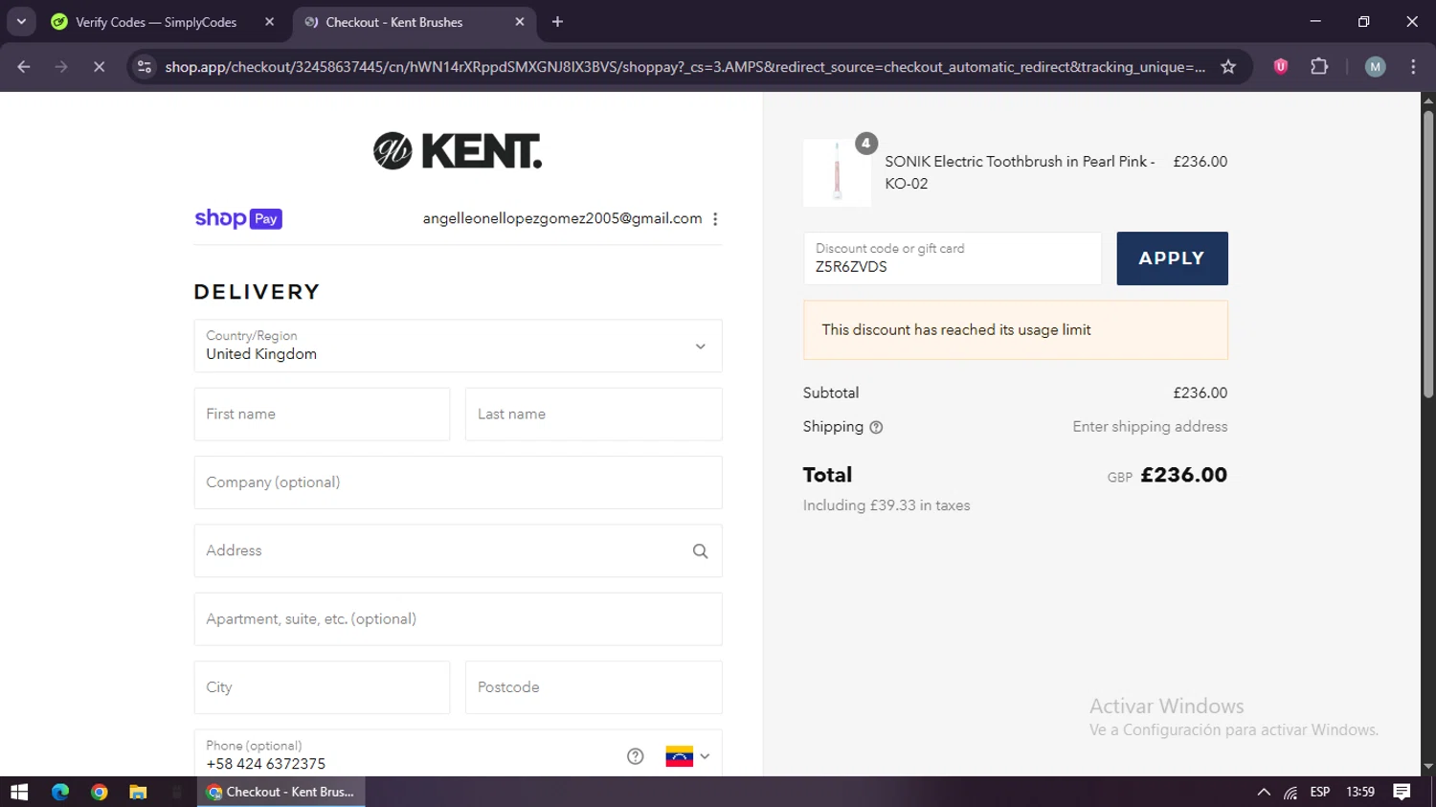
Task: Open Chrome three-dot menu
Action: 1413,67
